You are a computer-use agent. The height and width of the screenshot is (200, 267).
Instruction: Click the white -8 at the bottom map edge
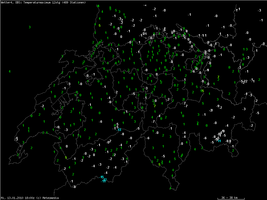pyautogui.click(x=74, y=187)
